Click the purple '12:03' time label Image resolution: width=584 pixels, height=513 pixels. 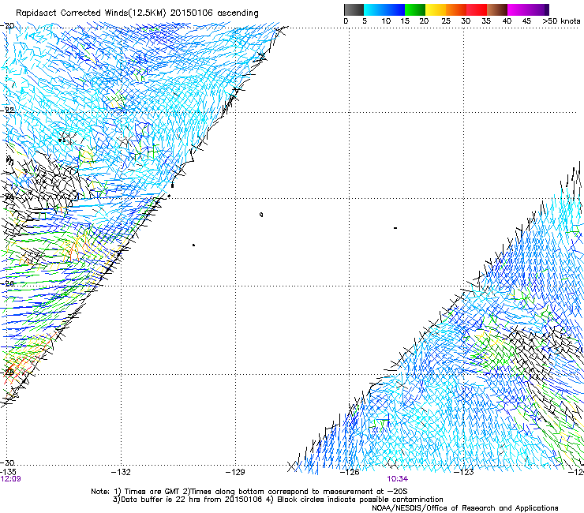coord(10,479)
